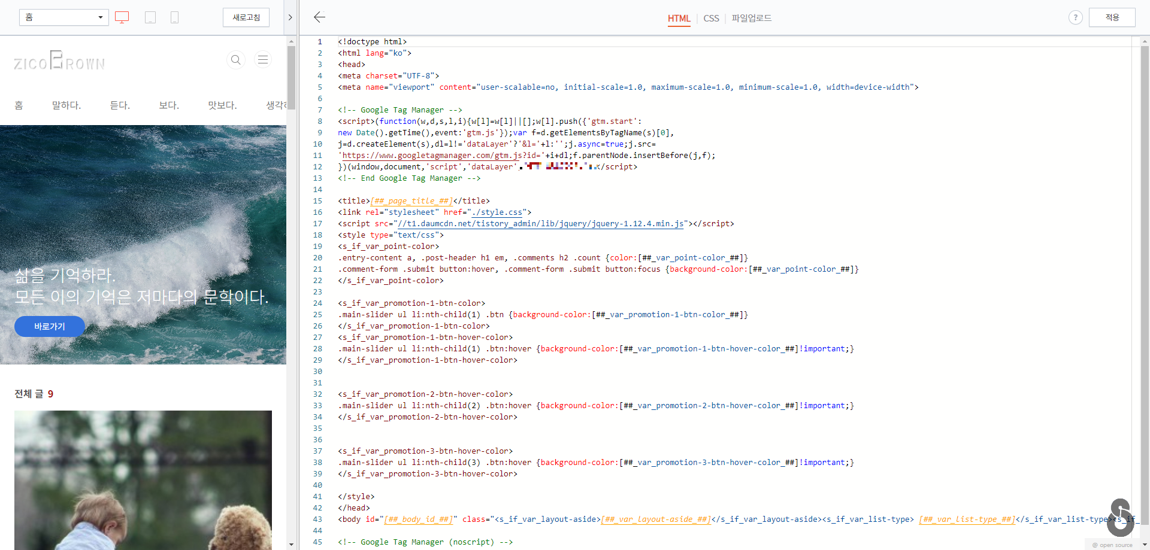Image resolution: width=1150 pixels, height=550 pixels.
Task: Open the 보다. menu item
Action: tap(169, 105)
